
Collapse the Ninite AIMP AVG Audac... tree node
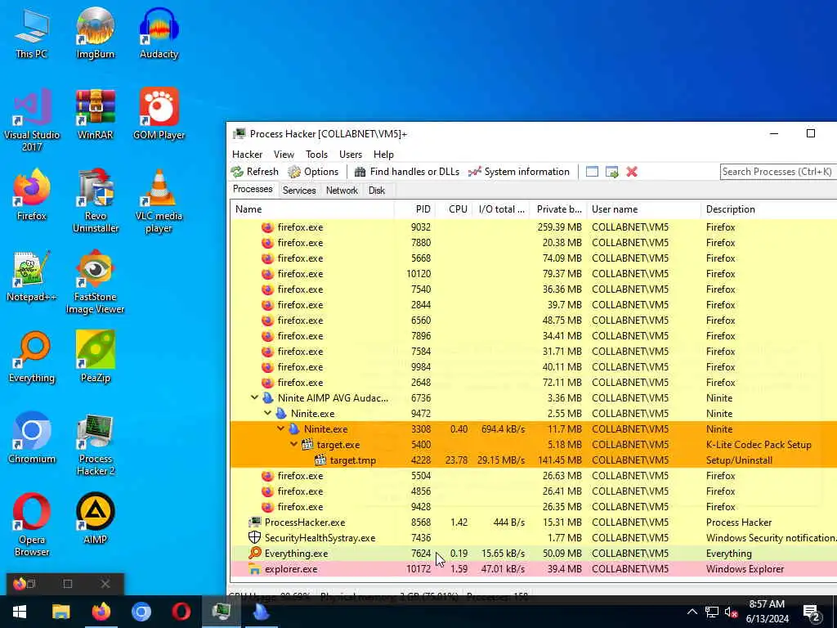(255, 398)
